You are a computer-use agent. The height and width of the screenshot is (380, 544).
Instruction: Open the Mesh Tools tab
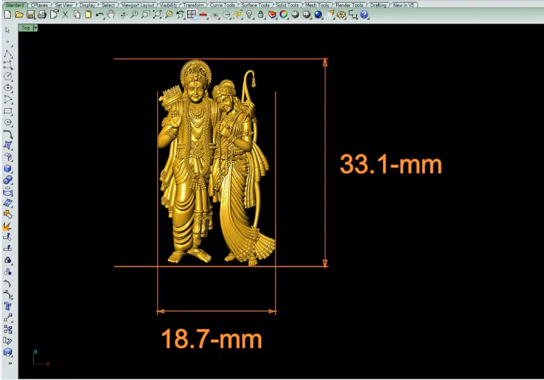[x=317, y=5]
